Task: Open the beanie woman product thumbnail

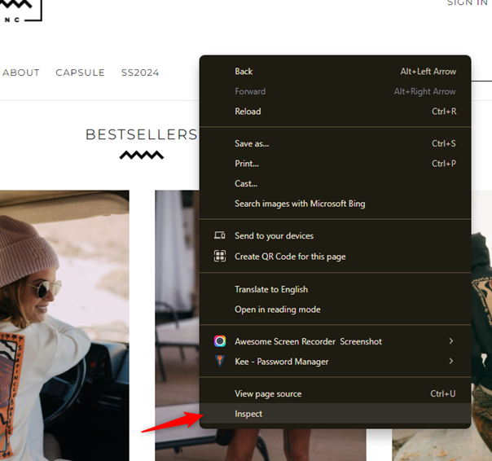Action: tap(64, 326)
